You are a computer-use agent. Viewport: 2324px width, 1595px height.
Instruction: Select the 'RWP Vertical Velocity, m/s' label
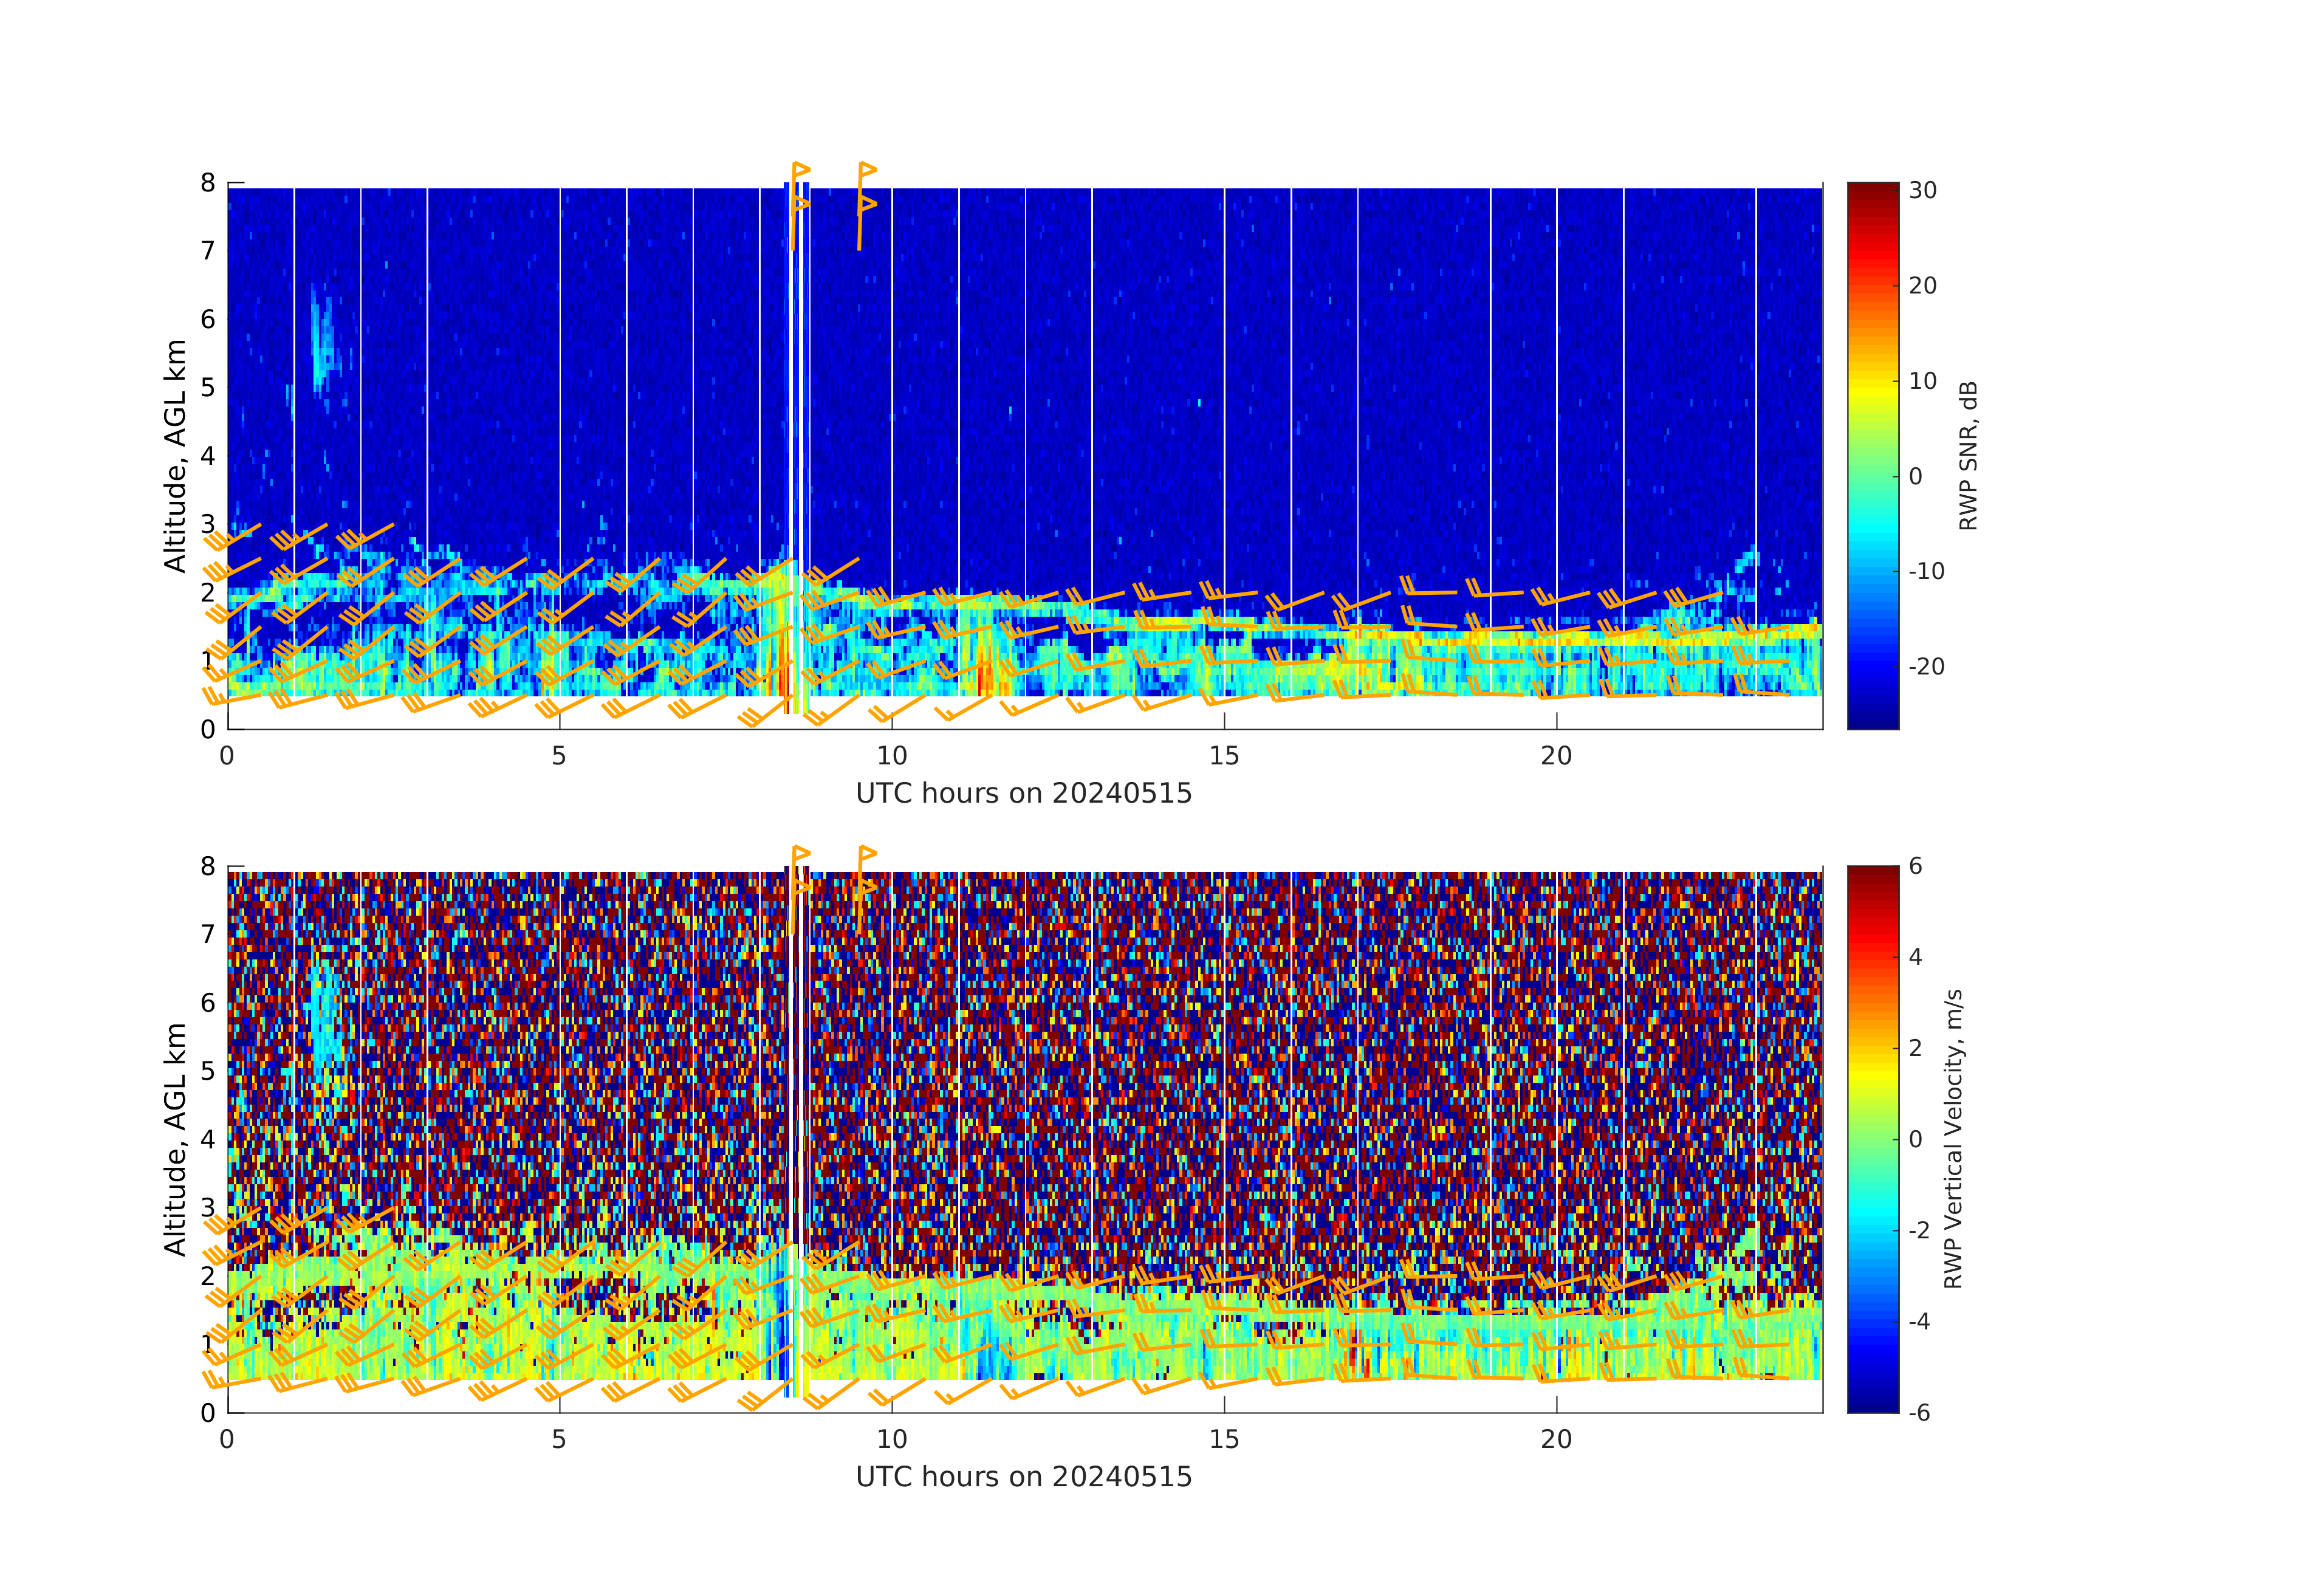click(x=1953, y=1138)
